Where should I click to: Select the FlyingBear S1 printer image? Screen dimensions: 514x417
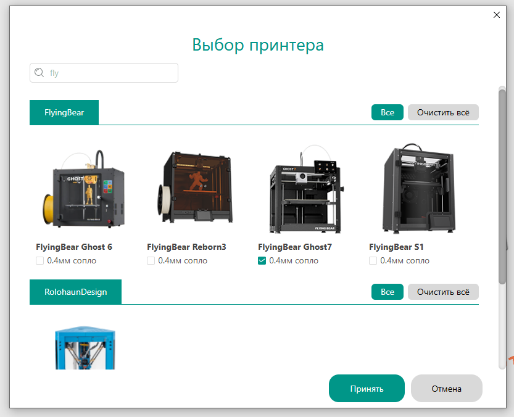coord(419,188)
